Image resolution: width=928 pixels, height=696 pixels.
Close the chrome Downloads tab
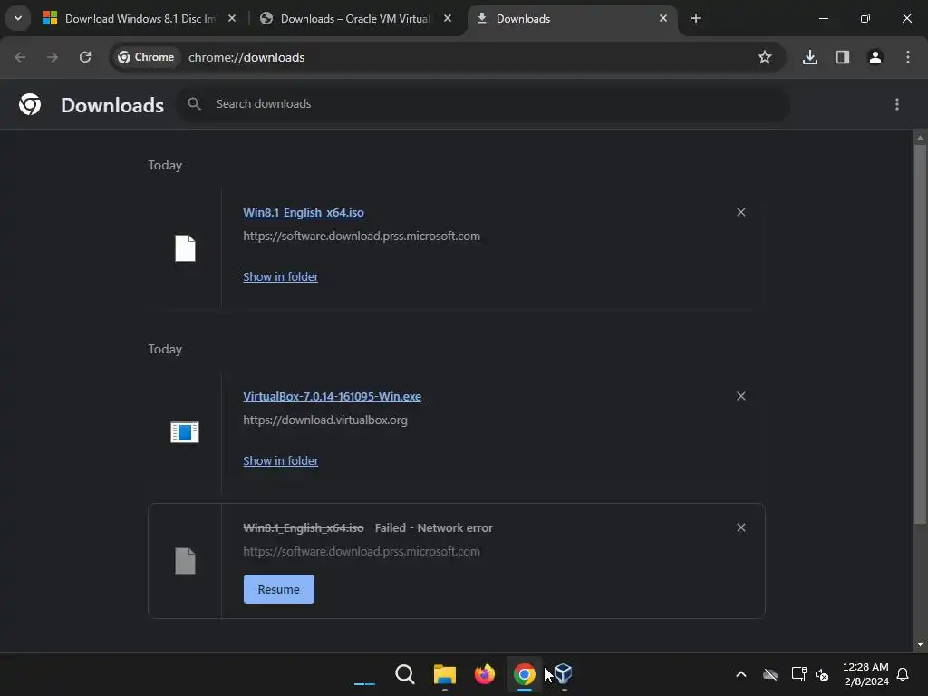[x=662, y=18]
